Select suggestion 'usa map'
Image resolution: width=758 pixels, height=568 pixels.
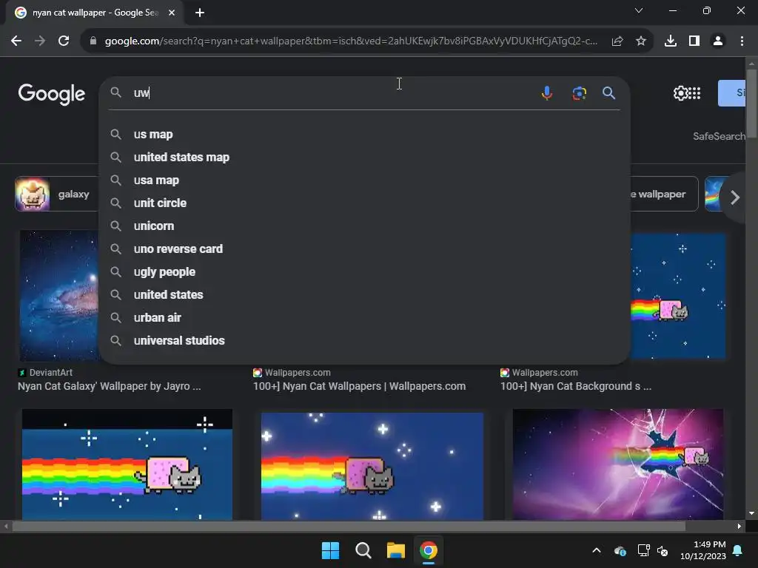tap(364, 180)
